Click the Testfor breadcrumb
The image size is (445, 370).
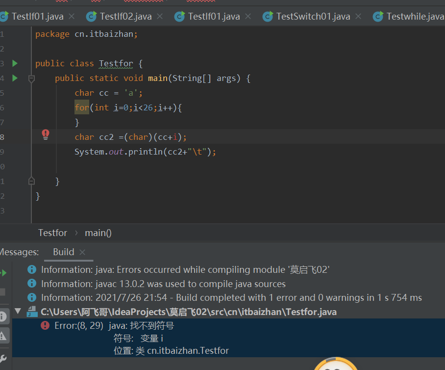coord(53,233)
